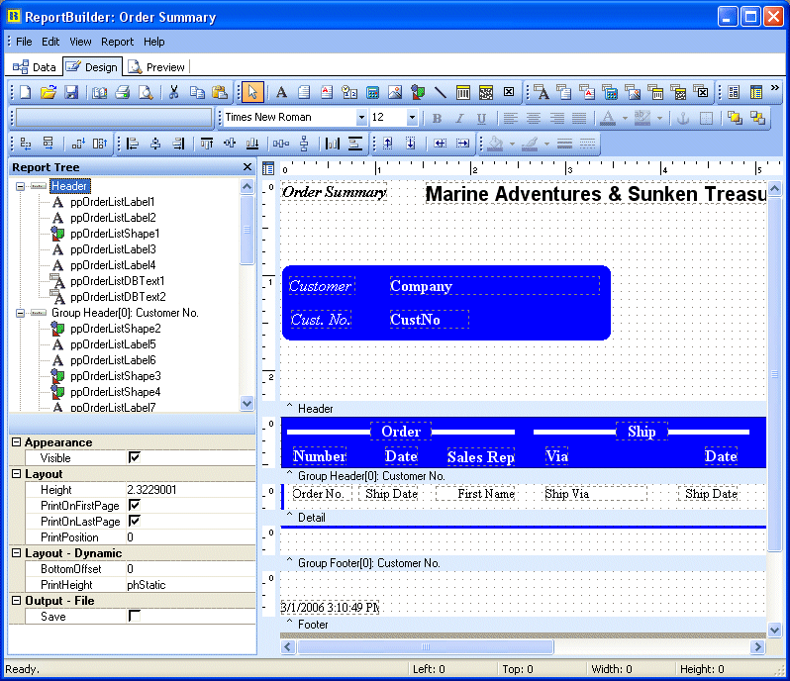Toggle the Visible checkbox
The width and height of the screenshot is (790, 681).
point(134,457)
